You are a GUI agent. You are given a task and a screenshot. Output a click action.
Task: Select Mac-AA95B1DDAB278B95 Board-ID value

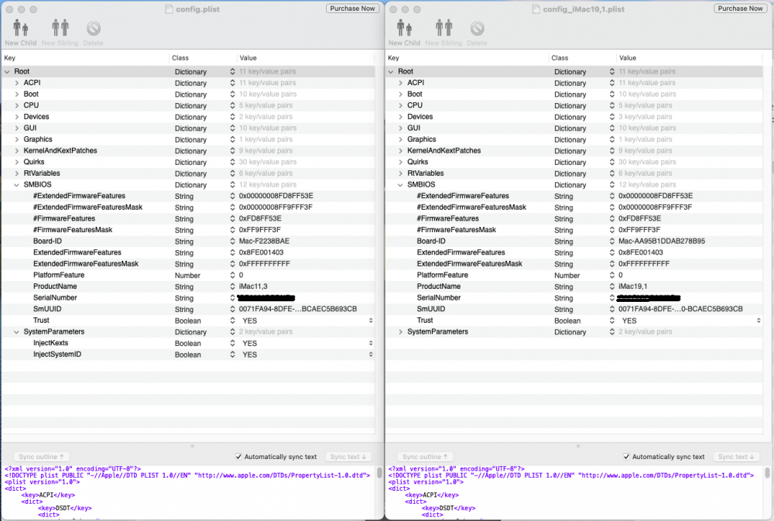tap(662, 241)
